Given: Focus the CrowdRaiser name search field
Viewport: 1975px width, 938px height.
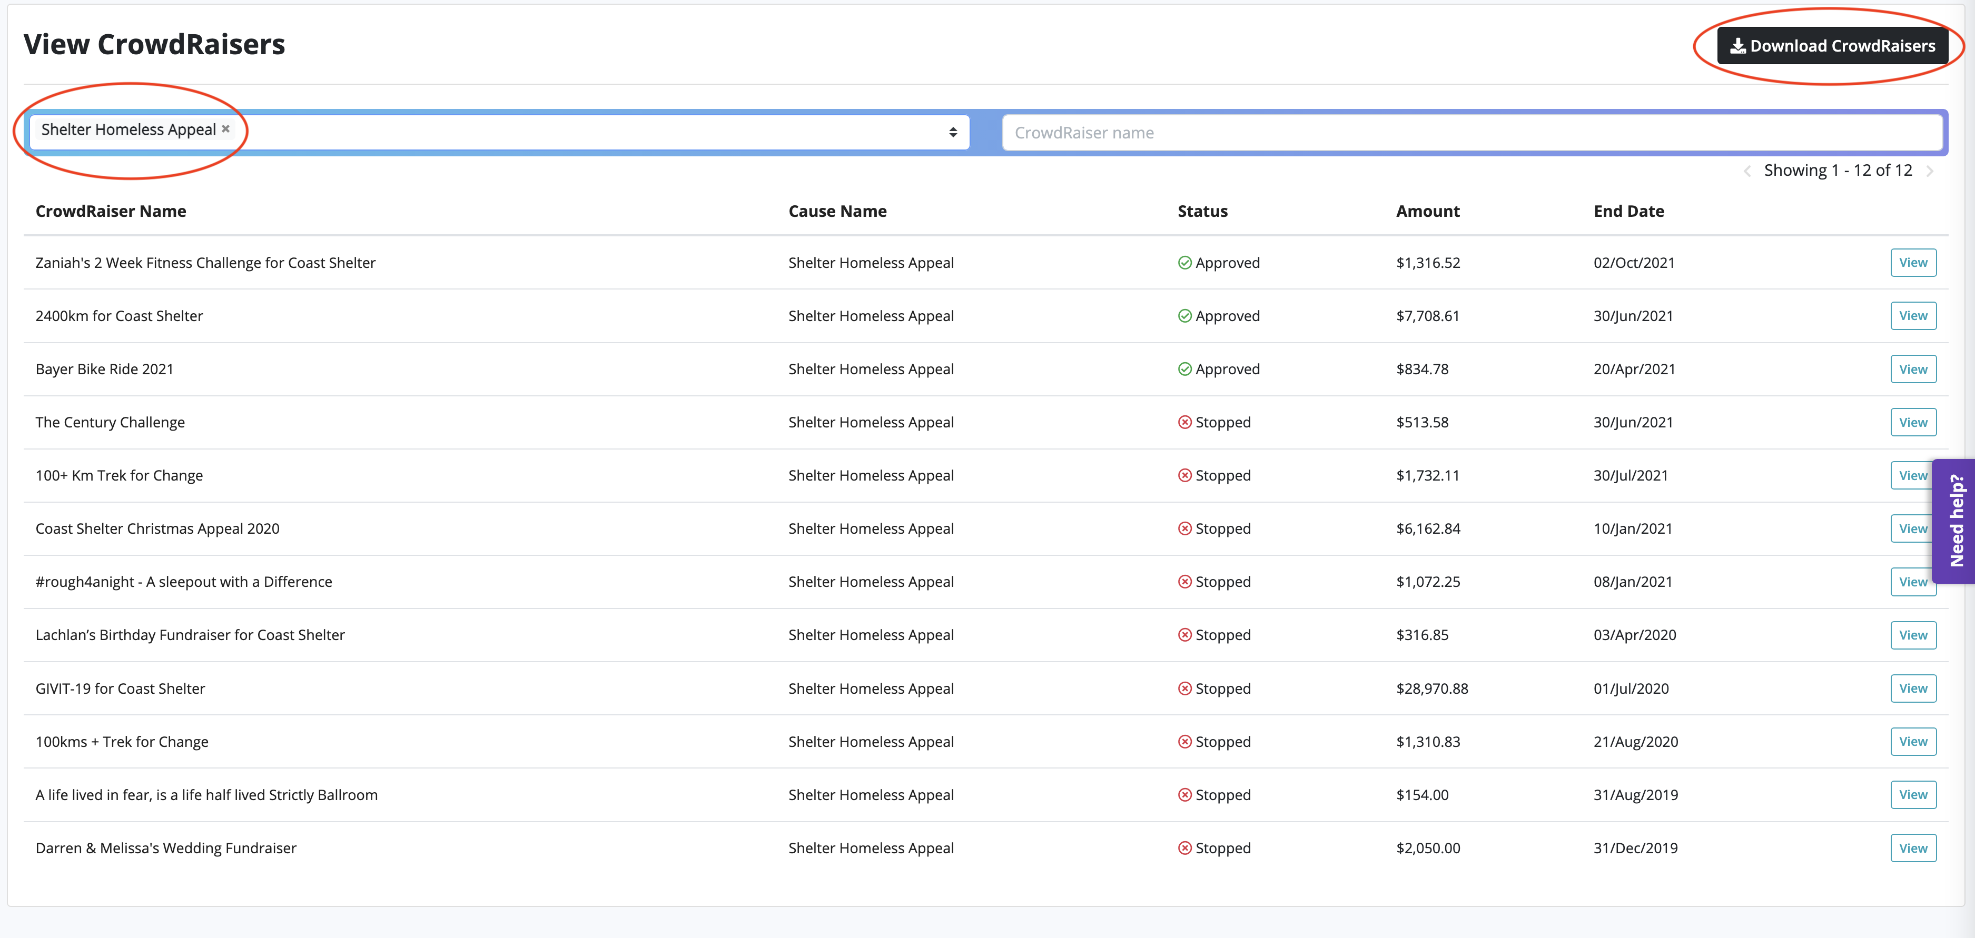Looking at the screenshot, I should (1472, 133).
